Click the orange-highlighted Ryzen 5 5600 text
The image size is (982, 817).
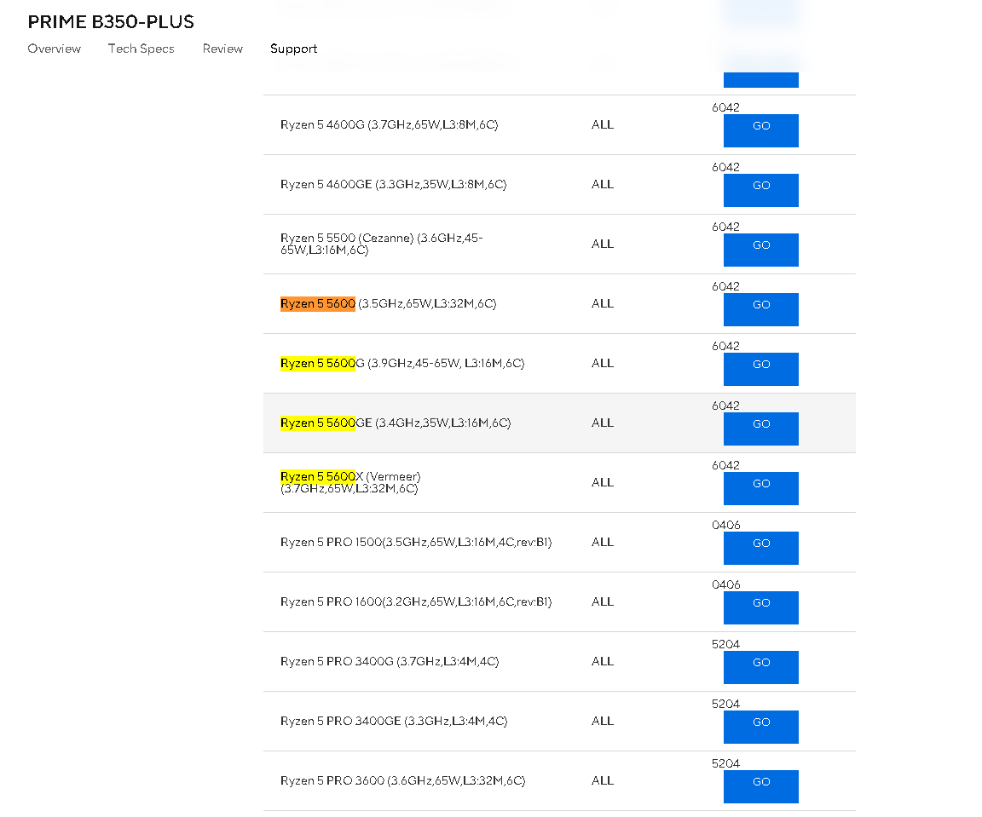click(x=317, y=303)
